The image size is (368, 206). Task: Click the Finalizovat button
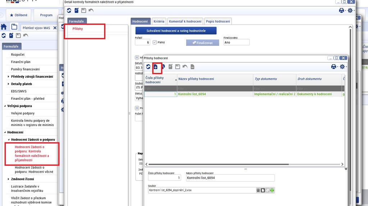(x=203, y=43)
